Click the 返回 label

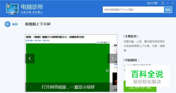pos(15,24)
